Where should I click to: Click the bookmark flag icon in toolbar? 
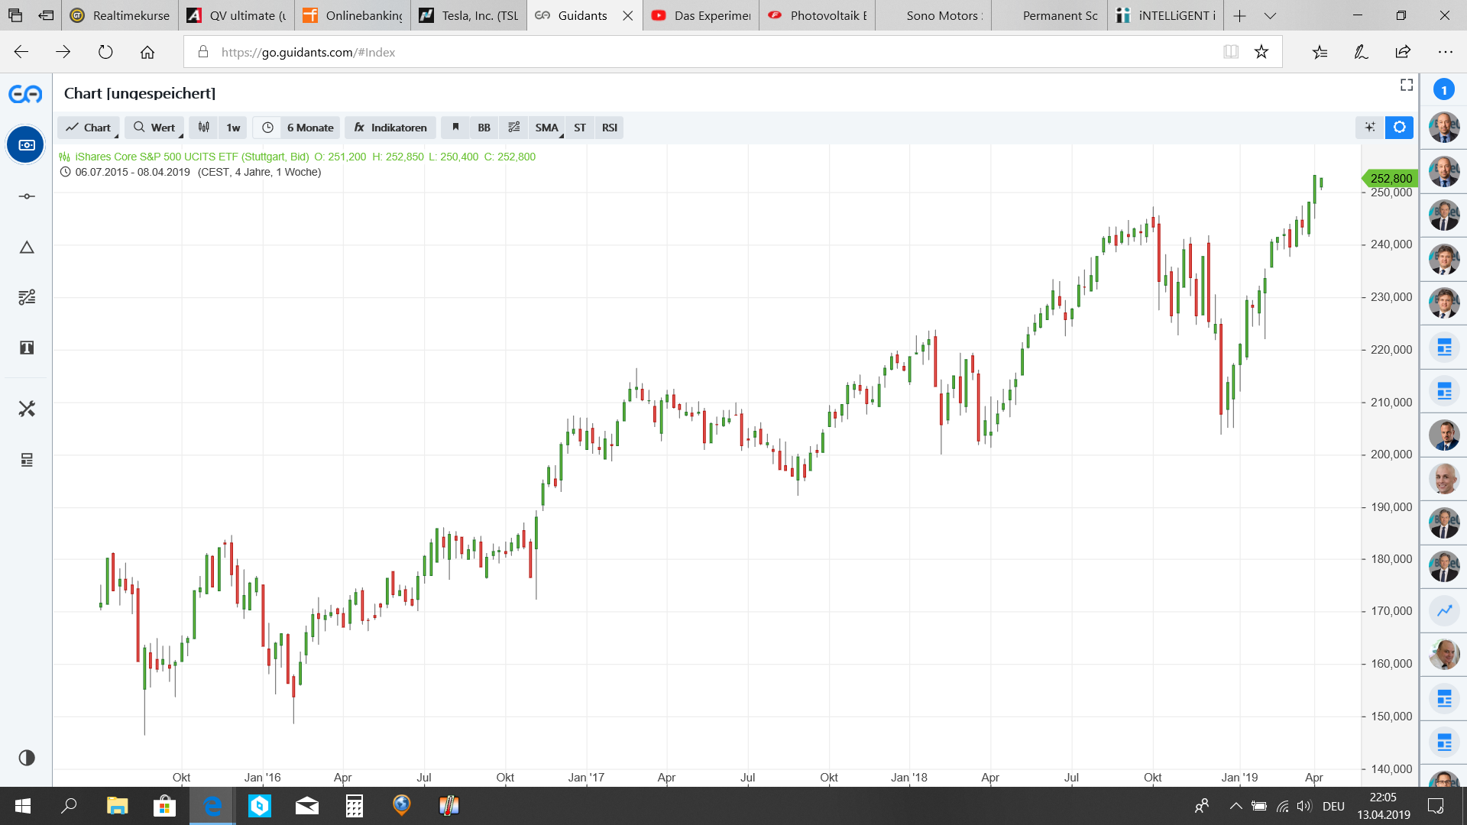455,128
